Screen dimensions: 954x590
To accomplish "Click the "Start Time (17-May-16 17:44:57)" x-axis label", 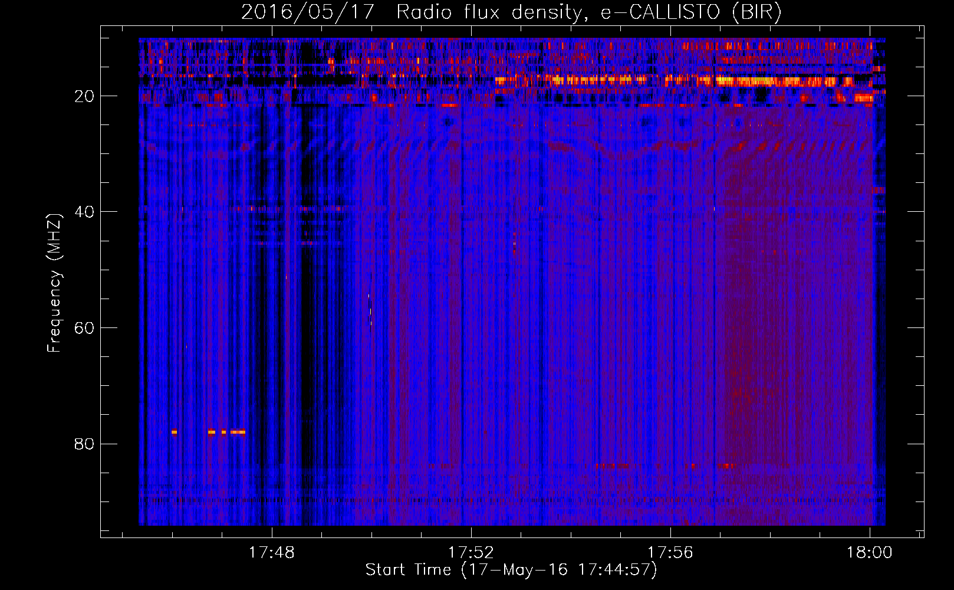I will 511,570.
